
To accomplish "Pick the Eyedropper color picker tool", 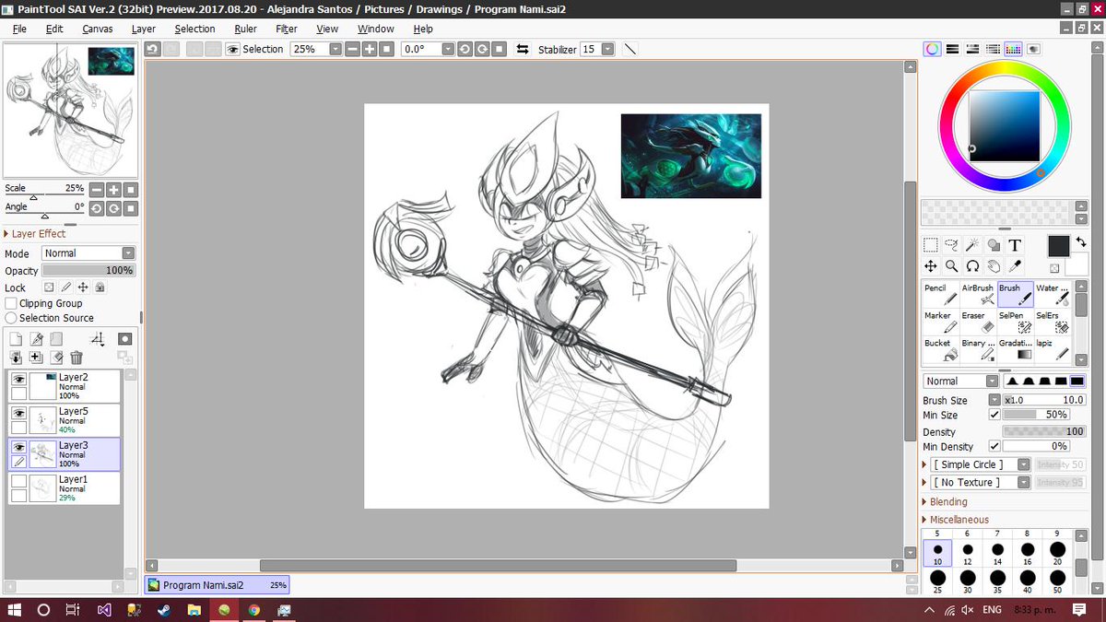I will pos(1015,266).
